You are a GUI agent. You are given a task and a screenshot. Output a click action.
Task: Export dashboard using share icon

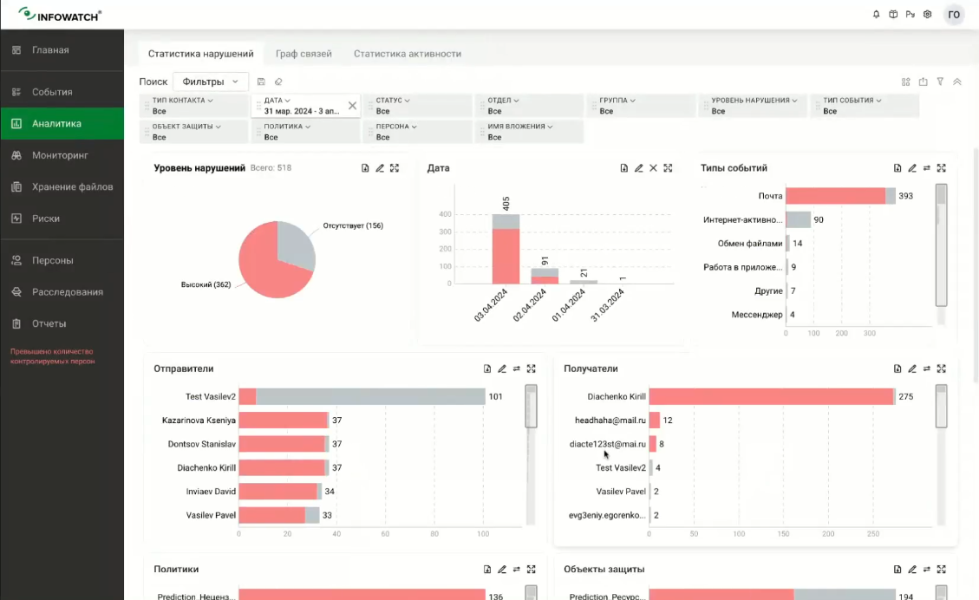(x=924, y=82)
